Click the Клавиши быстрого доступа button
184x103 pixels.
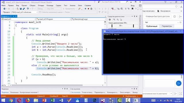(x=158, y=17)
